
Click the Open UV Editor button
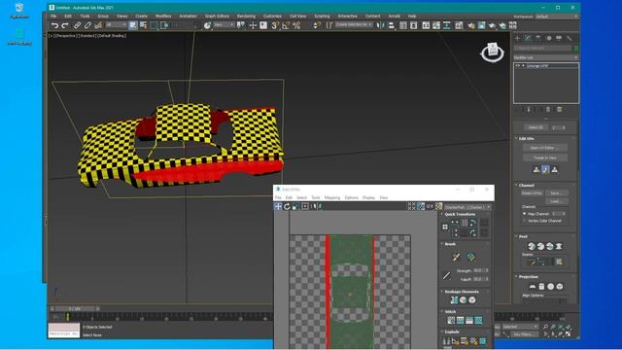pos(544,148)
